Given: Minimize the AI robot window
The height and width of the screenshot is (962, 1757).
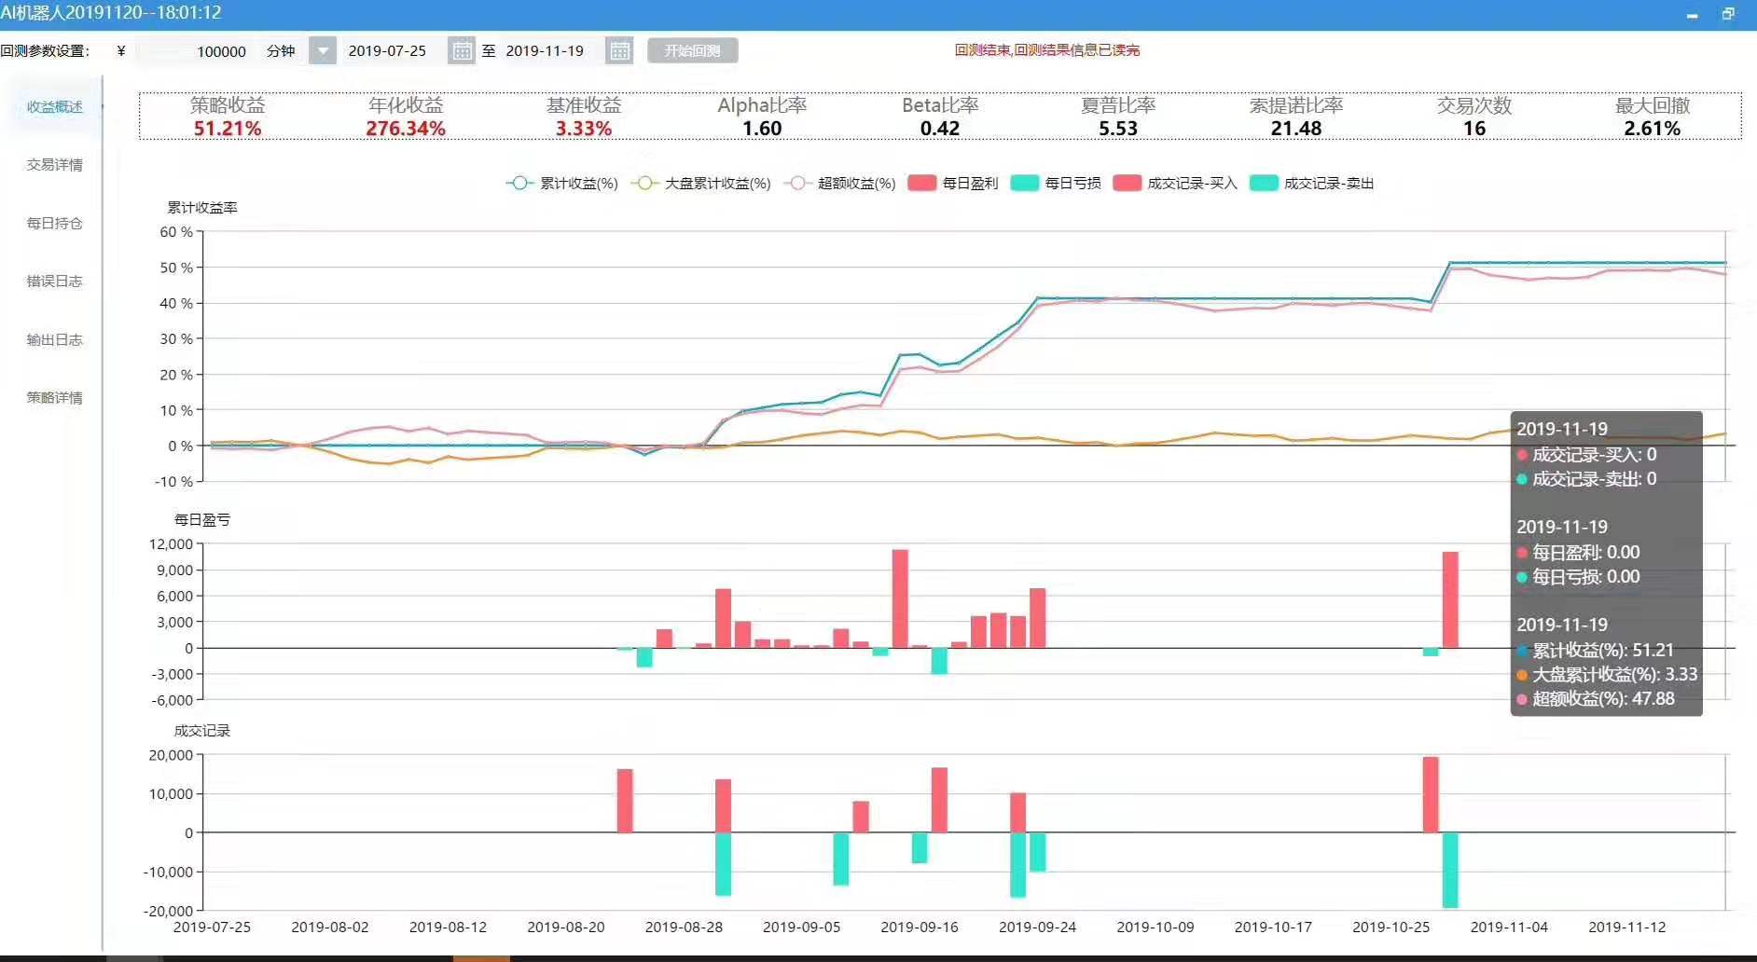Looking at the screenshot, I should click(1692, 14).
